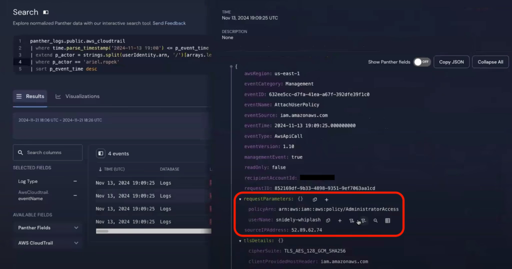Viewport: 512px width, 269px height.
Task: Click the plus icon next to userName
Action: click(x=340, y=220)
